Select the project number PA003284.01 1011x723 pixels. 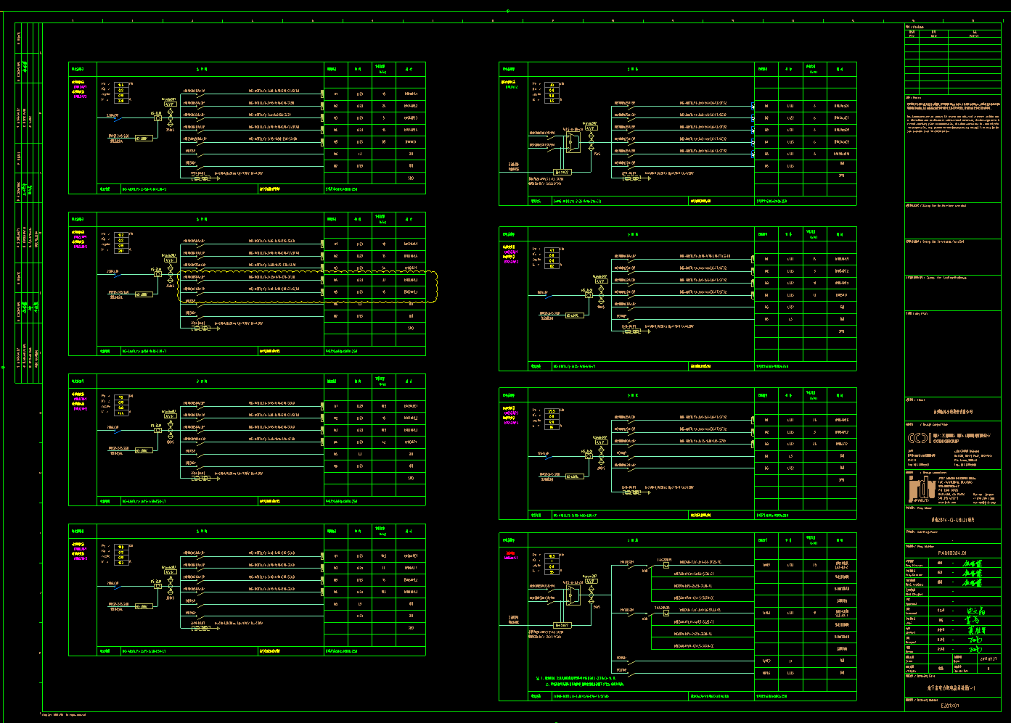pyautogui.click(x=952, y=553)
